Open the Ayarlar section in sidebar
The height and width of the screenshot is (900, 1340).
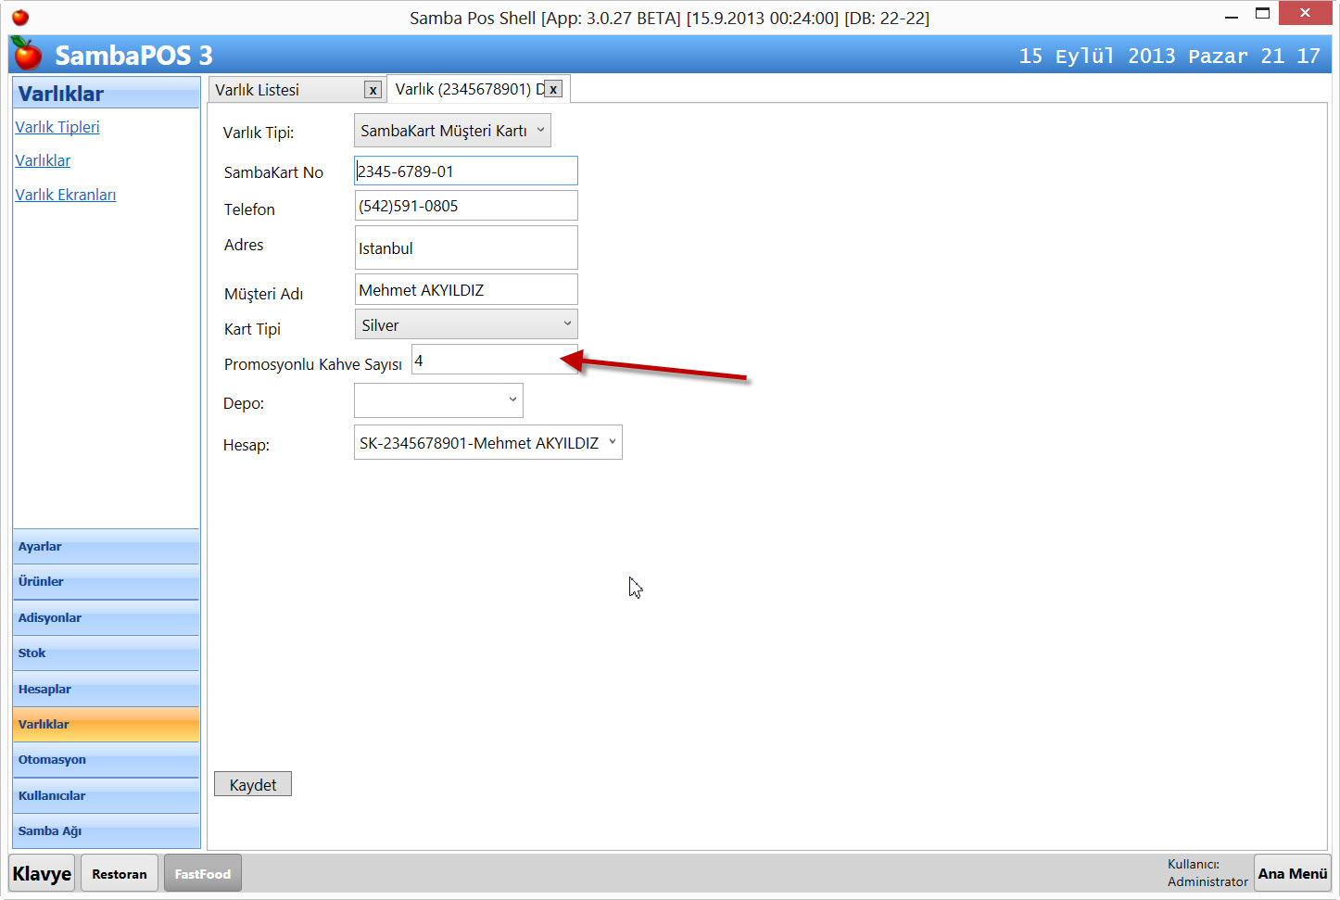click(x=106, y=547)
